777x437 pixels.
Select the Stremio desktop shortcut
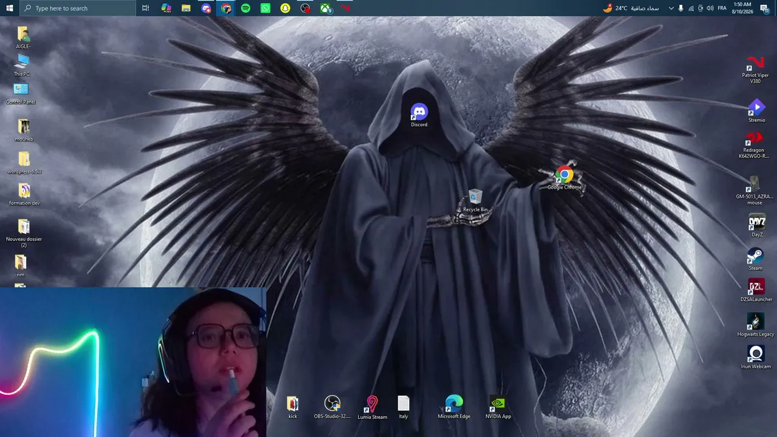click(756, 111)
